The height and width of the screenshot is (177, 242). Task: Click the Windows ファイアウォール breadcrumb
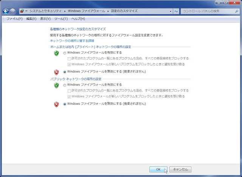(x=87, y=11)
